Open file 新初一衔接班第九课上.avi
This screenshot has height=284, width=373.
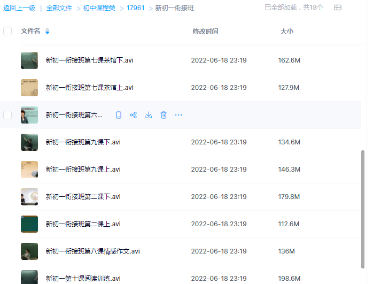(x=83, y=170)
